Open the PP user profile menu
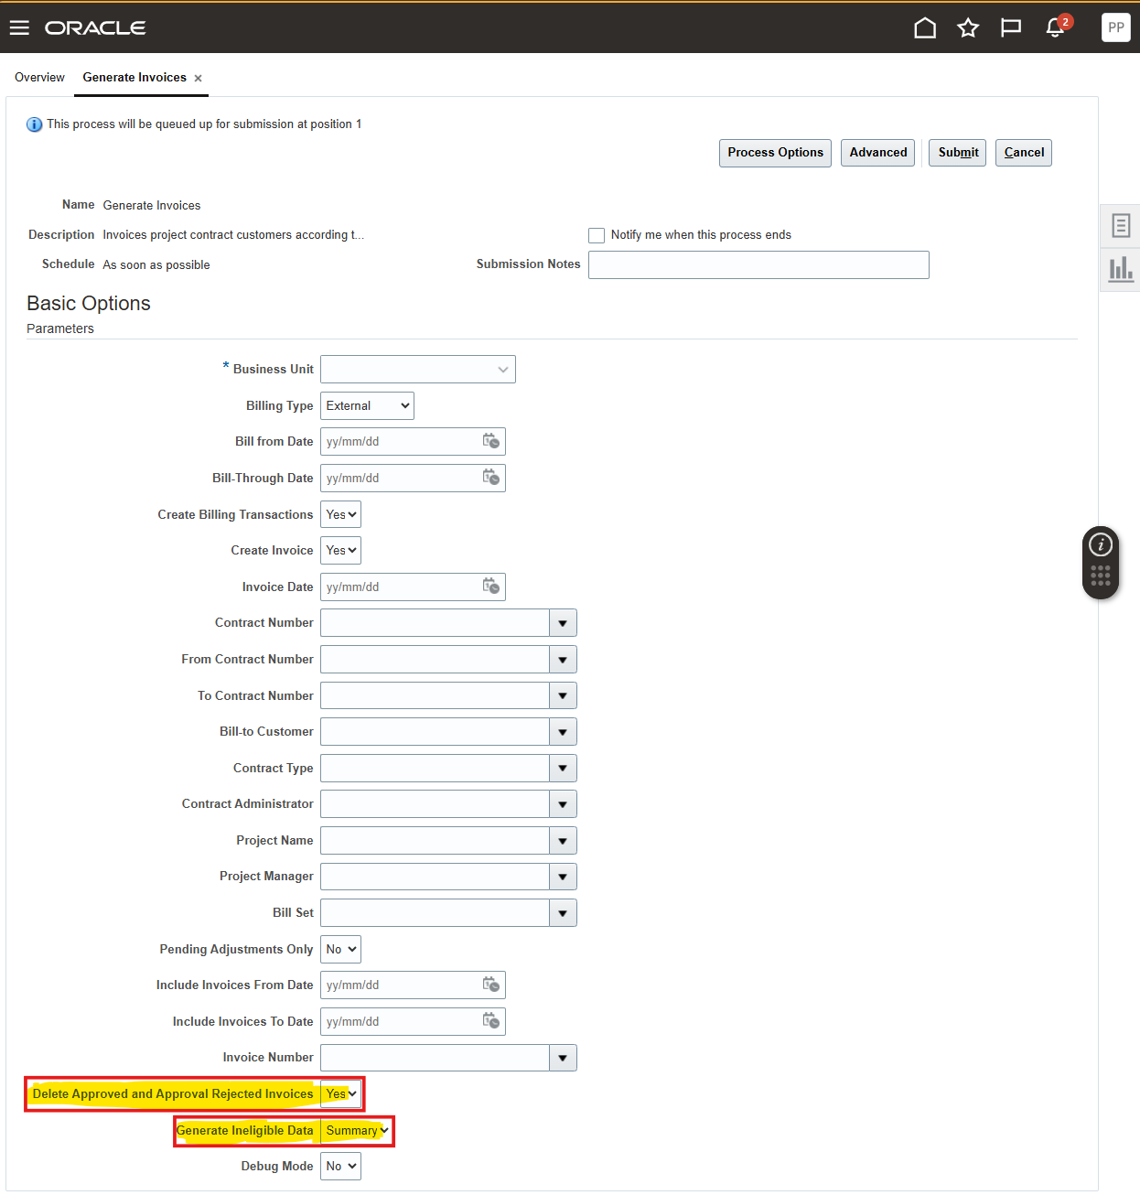The image size is (1140, 1195). click(1115, 27)
